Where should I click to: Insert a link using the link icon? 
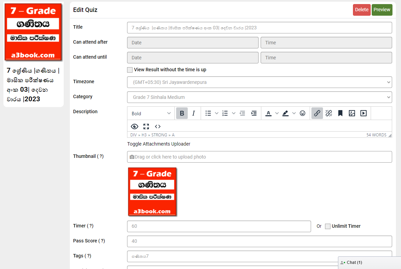click(x=317, y=113)
